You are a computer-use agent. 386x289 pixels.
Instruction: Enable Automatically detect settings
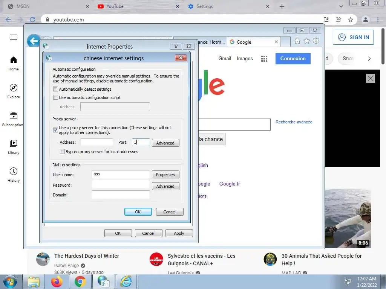point(56,89)
